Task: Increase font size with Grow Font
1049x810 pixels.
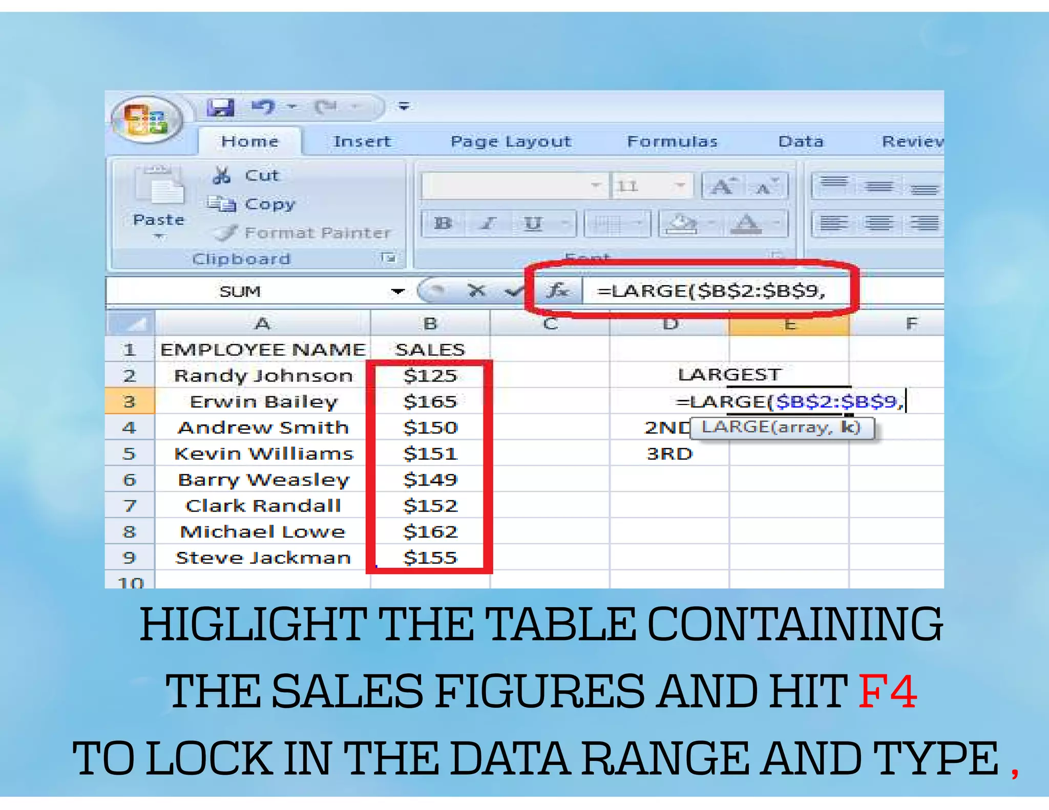Action: click(x=722, y=186)
